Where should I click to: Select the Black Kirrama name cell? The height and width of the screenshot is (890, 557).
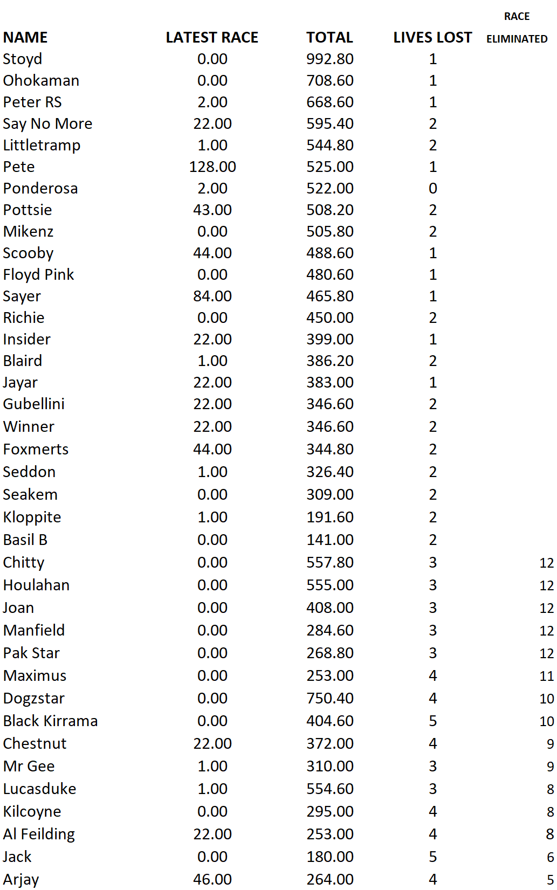click(50, 721)
